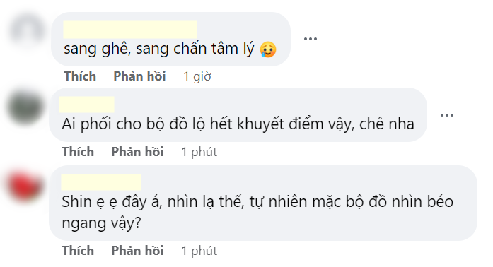Open author name above "sang ghê" comment

(x=130, y=30)
